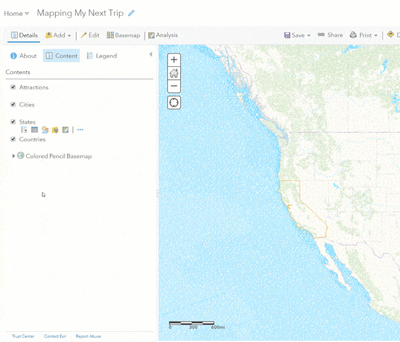Viewport: 400px width, 342px height.
Task: Zoom in on the map
Action: click(x=174, y=60)
